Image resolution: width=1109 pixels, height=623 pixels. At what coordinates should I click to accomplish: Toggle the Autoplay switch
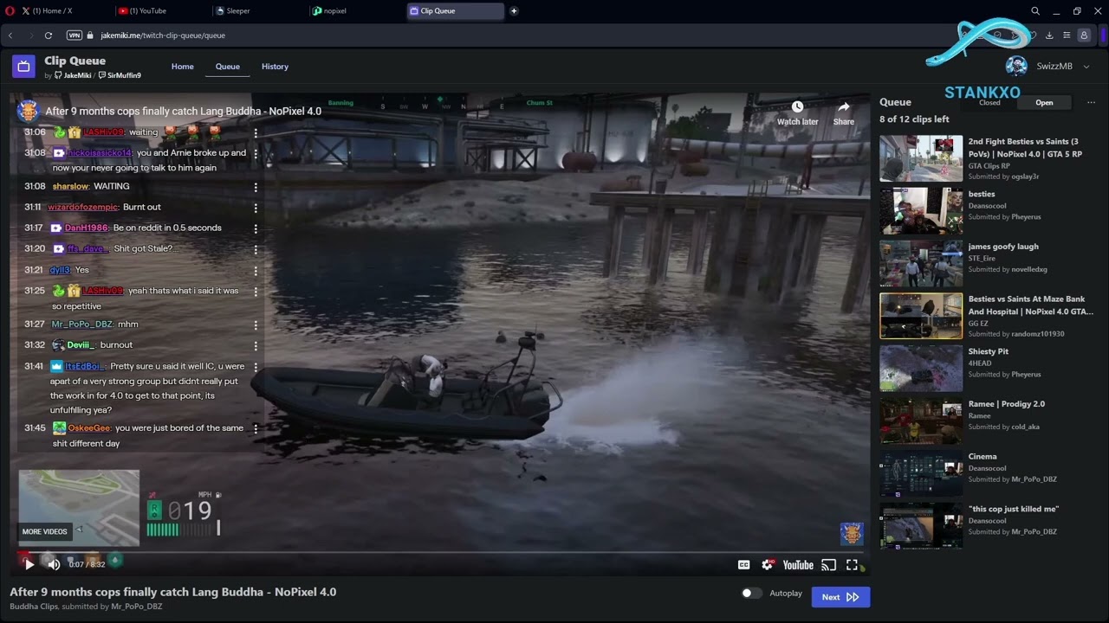(x=751, y=594)
